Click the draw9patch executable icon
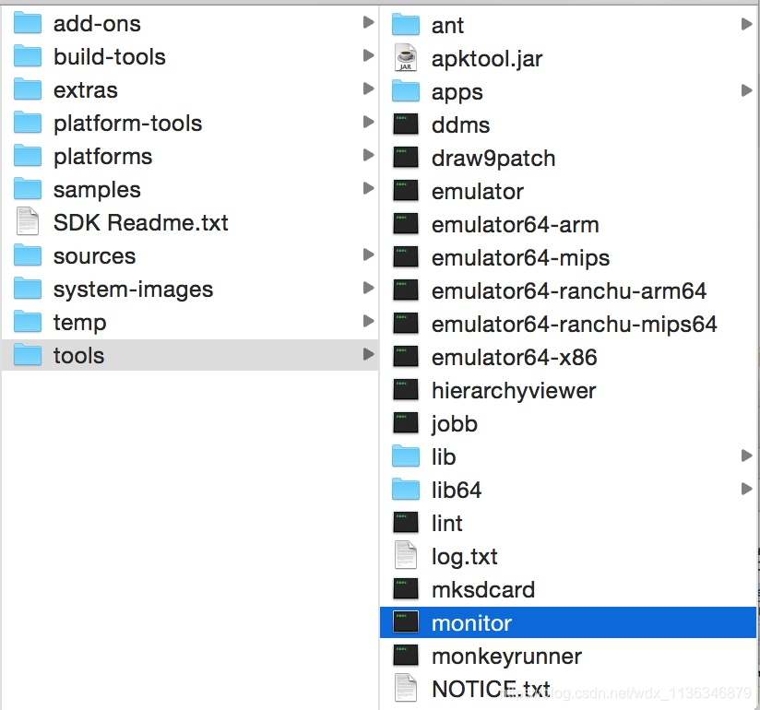 [406, 158]
